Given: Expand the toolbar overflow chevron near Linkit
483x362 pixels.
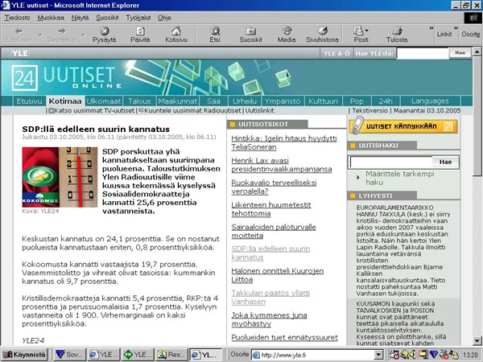Looking at the screenshot, I should [428, 30].
